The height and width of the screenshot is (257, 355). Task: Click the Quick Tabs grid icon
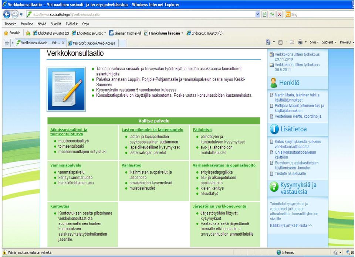point(7,43)
